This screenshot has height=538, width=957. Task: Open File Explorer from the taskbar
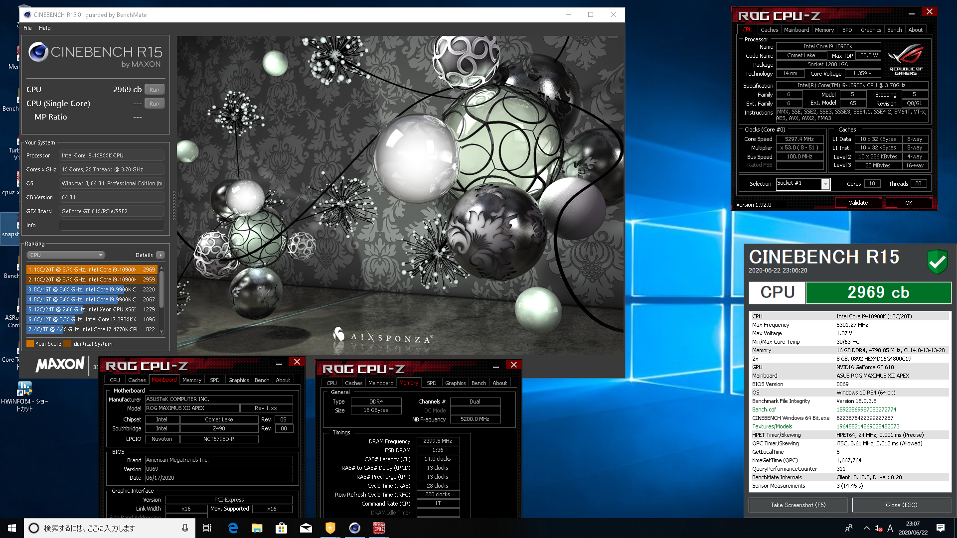click(x=257, y=528)
